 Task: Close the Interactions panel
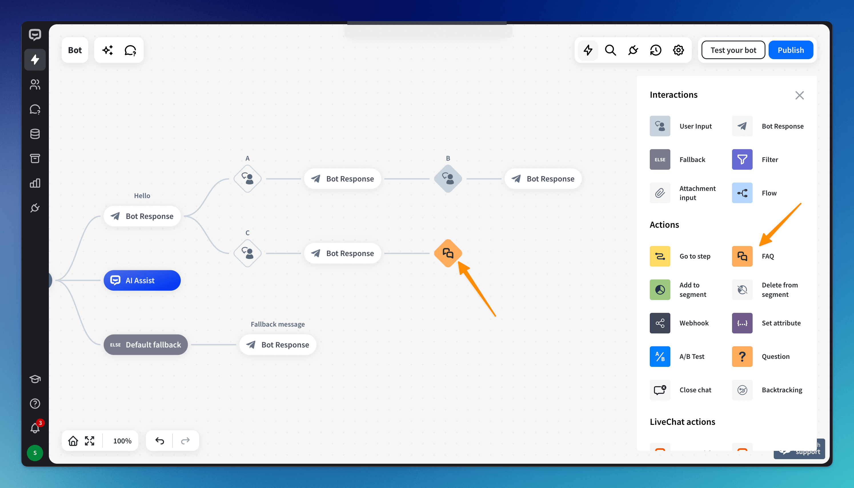(x=799, y=95)
